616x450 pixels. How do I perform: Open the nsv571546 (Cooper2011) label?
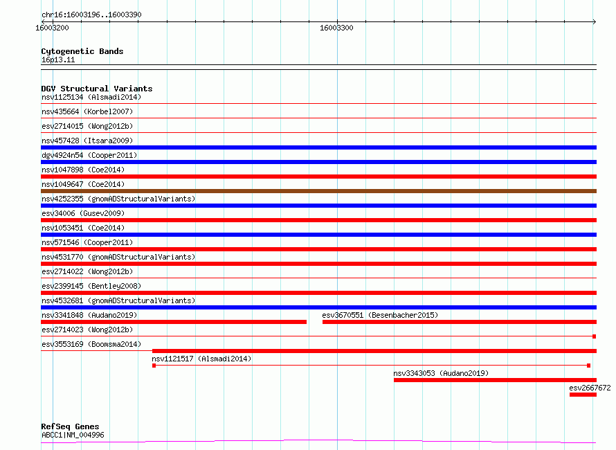(x=87, y=242)
